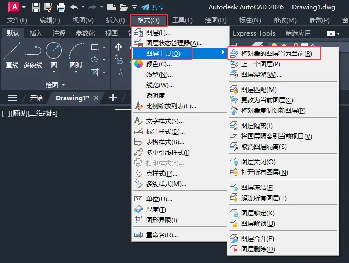This screenshot has height=263, width=349.
Task: Click the plus button for new drawing tab
Action: click(x=113, y=98)
